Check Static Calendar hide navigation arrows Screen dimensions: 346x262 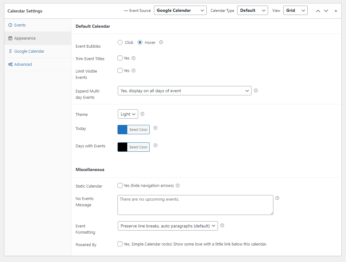click(120, 185)
